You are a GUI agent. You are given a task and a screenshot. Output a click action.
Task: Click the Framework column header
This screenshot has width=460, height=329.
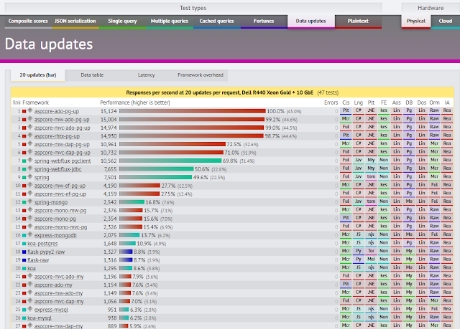(x=35, y=102)
